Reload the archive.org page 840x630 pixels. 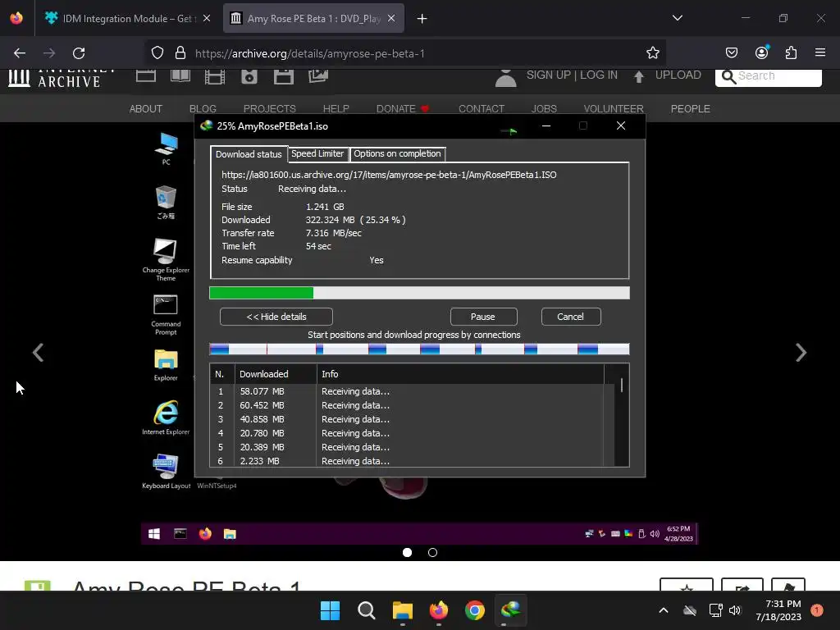[x=79, y=53]
